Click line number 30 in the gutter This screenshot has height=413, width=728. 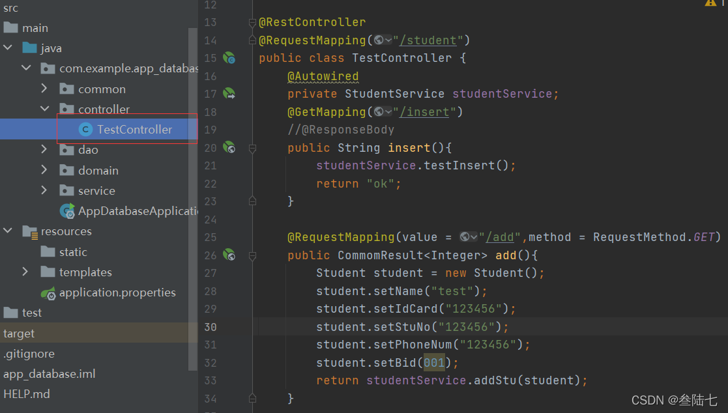(211, 327)
